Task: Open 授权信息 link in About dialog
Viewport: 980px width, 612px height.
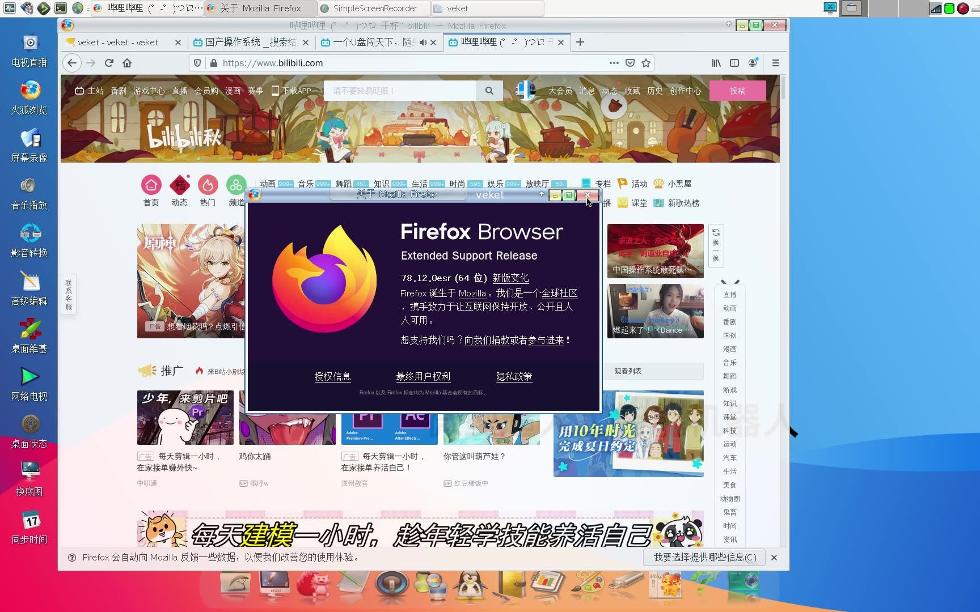Action: point(332,376)
